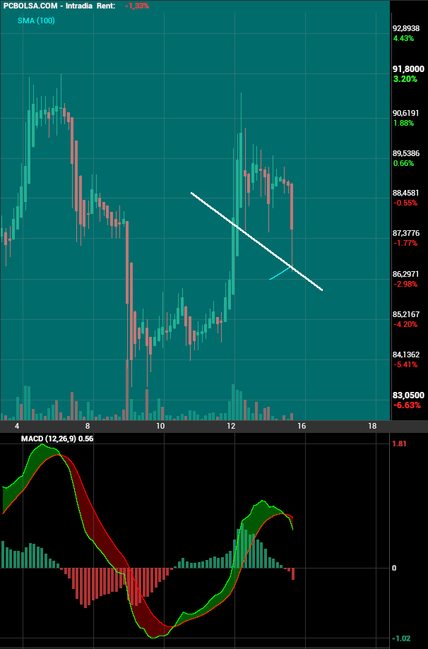Click time axis label 10
Screen dimensions: 428x649
160,426
